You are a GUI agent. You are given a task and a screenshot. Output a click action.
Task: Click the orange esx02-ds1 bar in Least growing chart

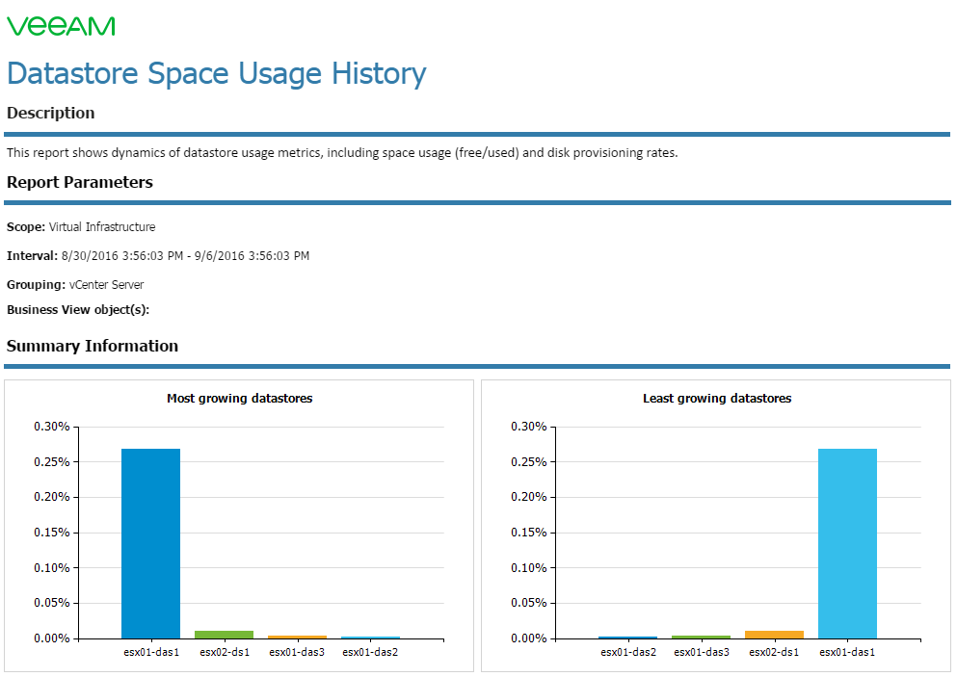774,635
